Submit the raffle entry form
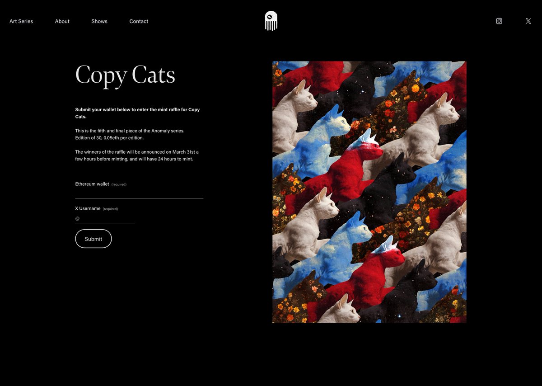The width and height of the screenshot is (542, 386). point(93,239)
